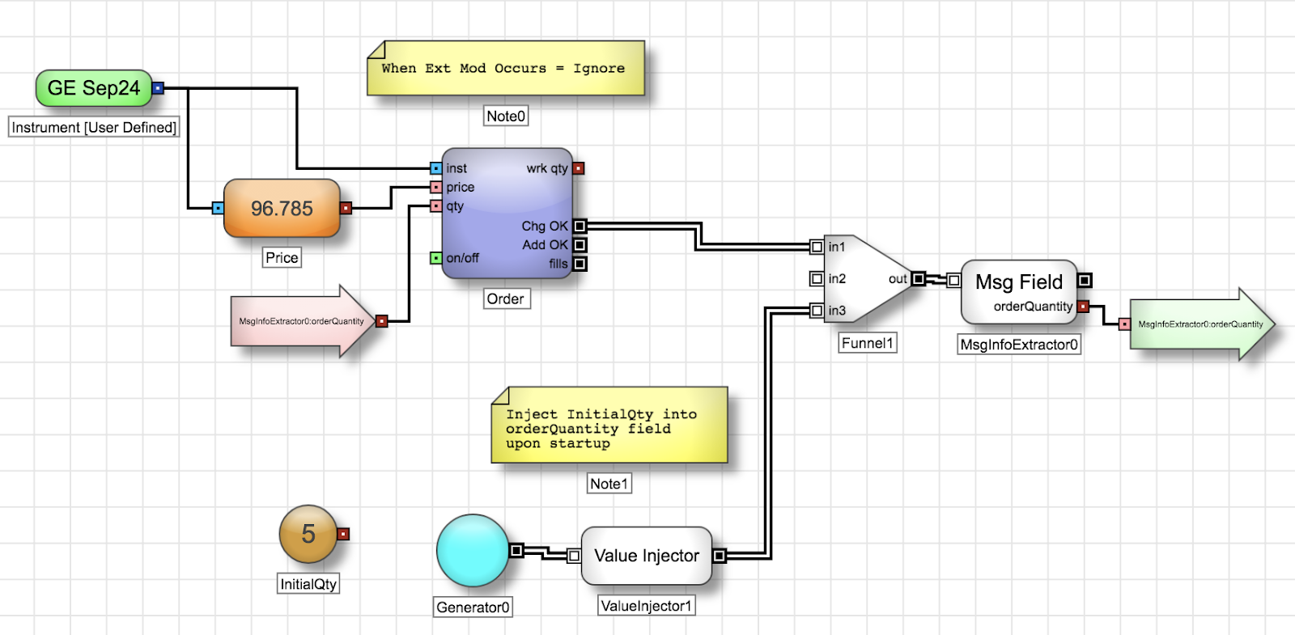The height and width of the screenshot is (635, 1295).
Task: Select the Value Injector block
Action: click(x=646, y=556)
